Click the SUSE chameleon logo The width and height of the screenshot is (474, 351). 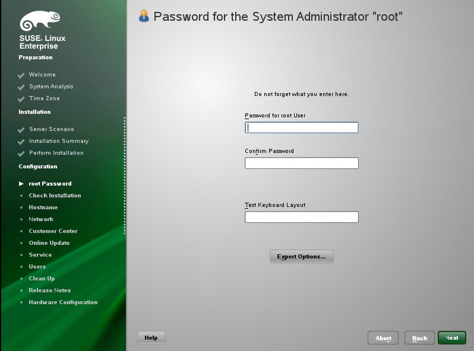40,21
